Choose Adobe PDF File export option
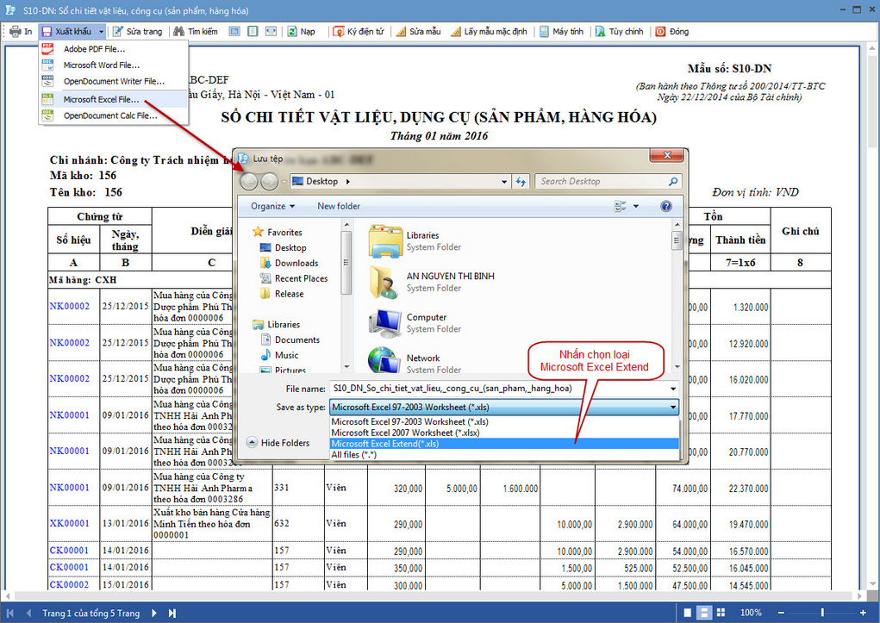This screenshot has width=880, height=623. (114, 49)
